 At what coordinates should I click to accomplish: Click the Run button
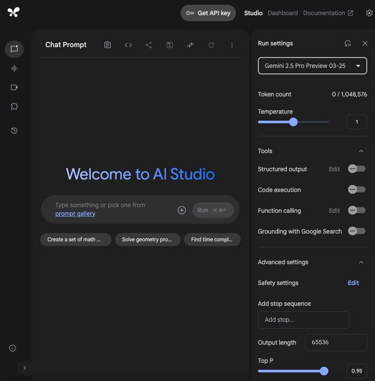pos(213,210)
